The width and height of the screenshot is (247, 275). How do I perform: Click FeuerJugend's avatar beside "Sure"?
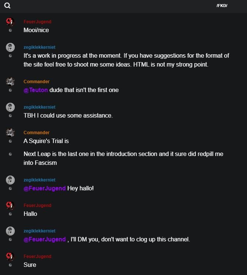pos(10,257)
